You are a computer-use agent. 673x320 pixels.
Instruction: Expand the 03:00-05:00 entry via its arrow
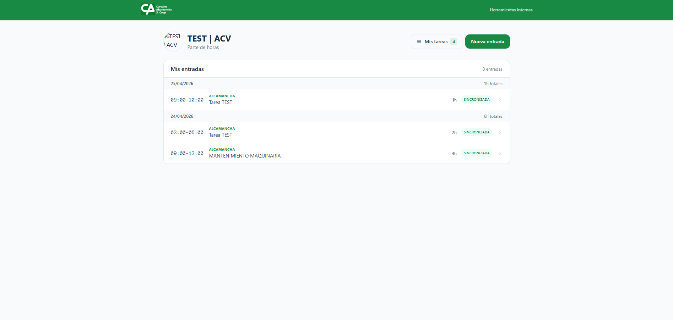tap(500, 132)
